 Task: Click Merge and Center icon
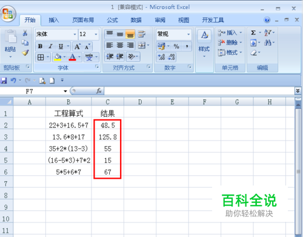click(142, 45)
